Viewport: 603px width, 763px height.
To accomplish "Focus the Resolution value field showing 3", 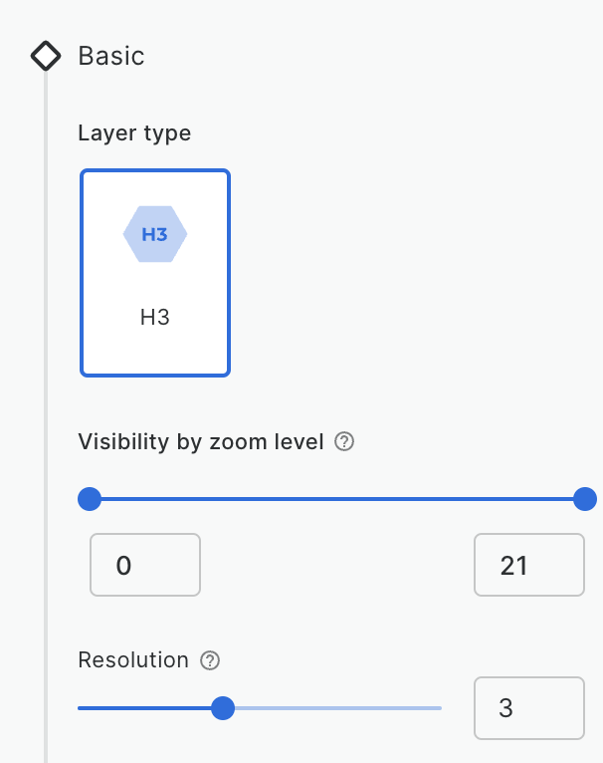I will [x=529, y=708].
